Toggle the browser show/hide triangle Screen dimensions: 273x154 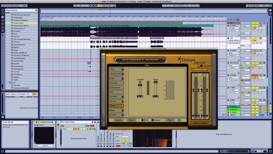click(x=3, y=10)
